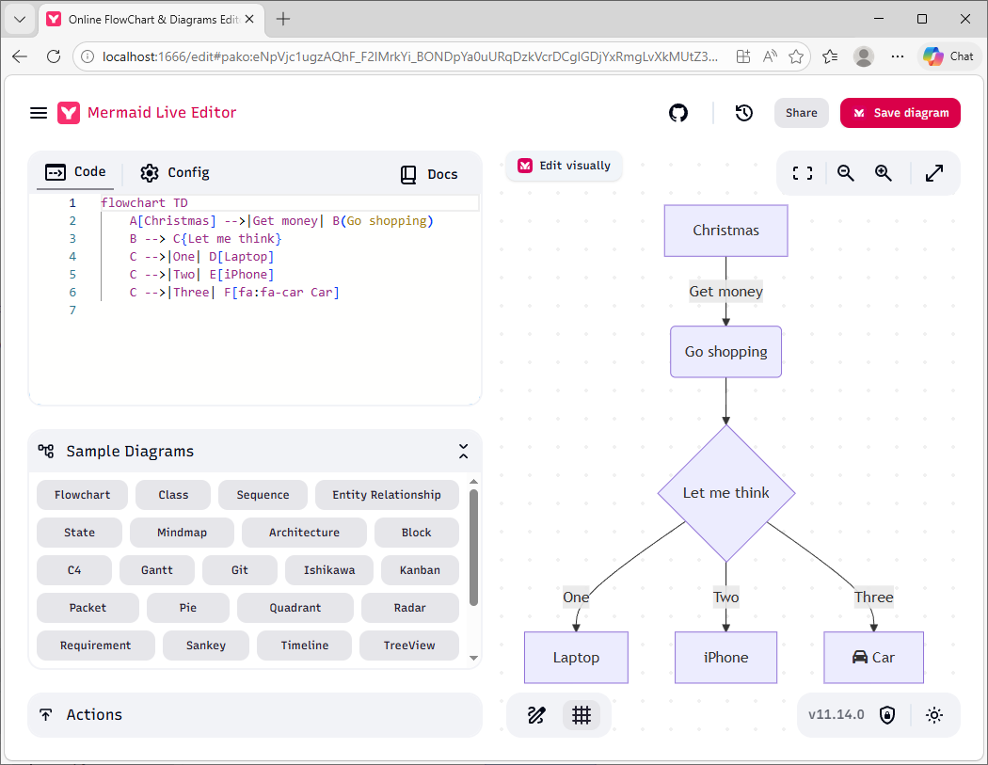Open the browser tab list dropdown
The height and width of the screenshot is (765, 988).
coord(20,19)
